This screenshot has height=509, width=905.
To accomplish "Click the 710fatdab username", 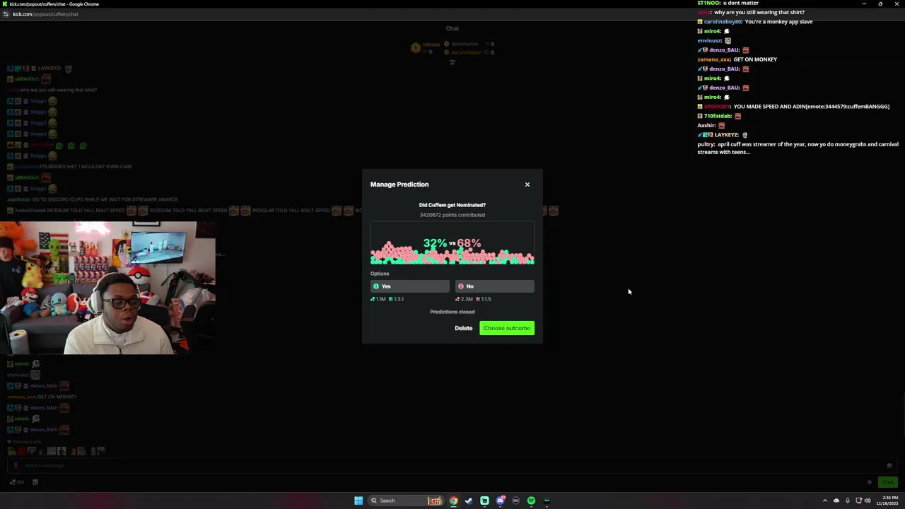I will pos(718,116).
